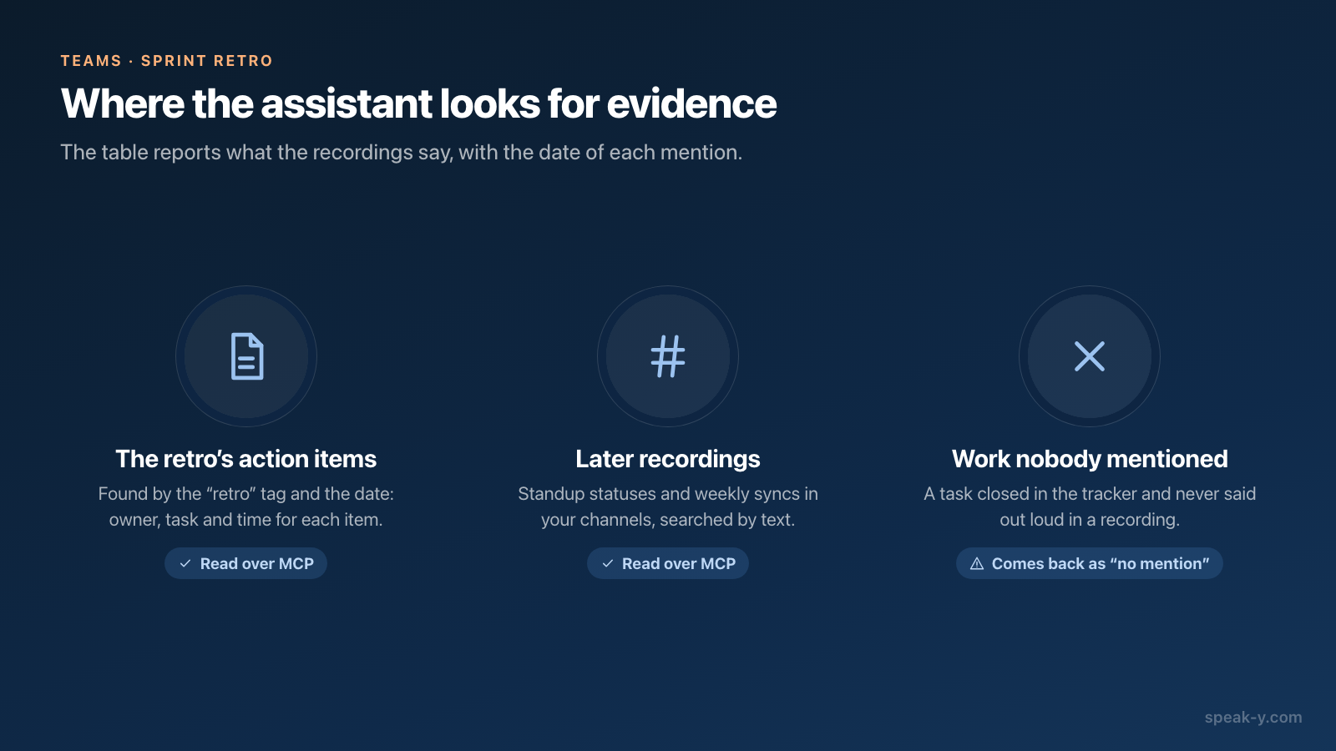Click the title "The retro's action items"

pos(246,459)
